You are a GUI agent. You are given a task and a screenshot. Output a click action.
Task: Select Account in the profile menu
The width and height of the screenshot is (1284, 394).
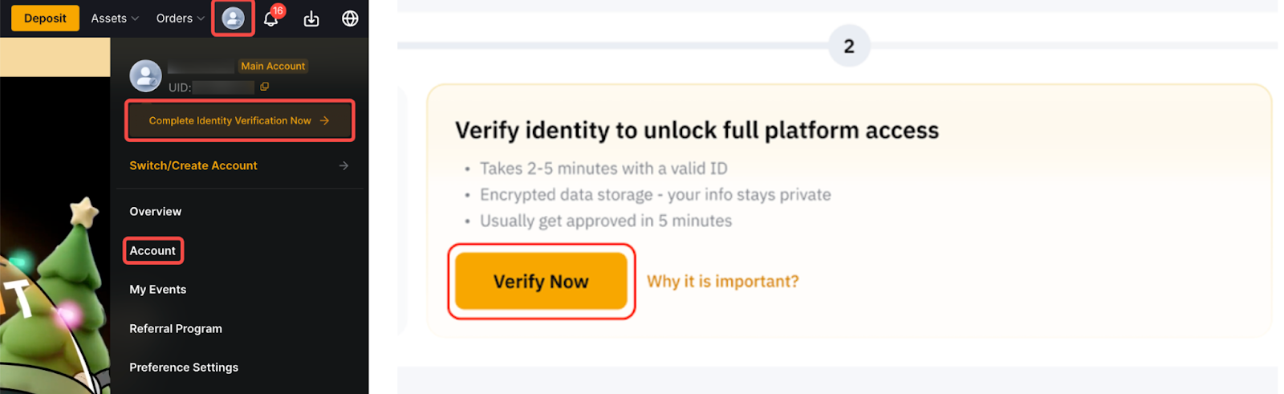pos(152,250)
